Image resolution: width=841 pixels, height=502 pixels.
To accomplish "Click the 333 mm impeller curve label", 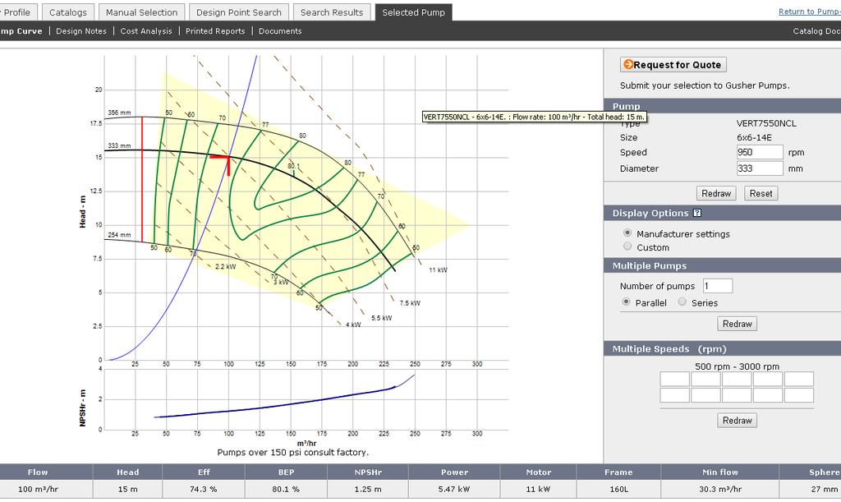I will [119, 145].
